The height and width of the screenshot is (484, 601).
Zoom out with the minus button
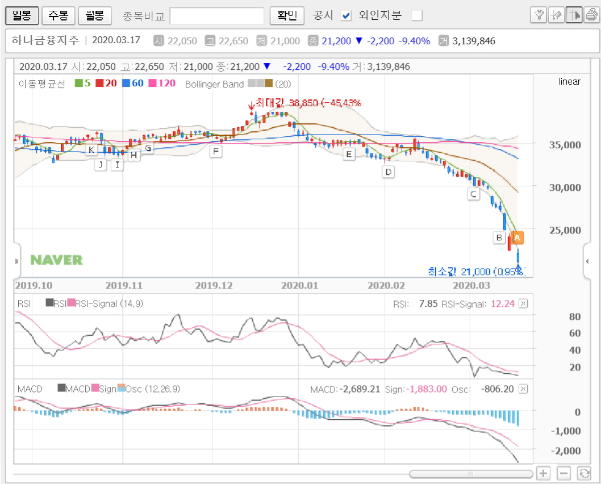[564, 473]
